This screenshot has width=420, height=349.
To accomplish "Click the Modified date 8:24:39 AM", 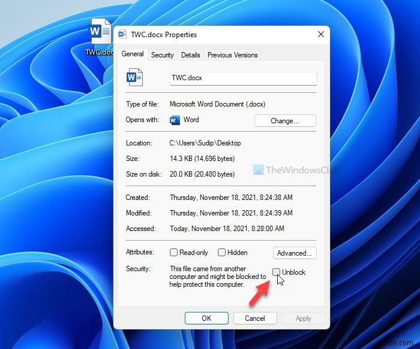I will (231, 213).
